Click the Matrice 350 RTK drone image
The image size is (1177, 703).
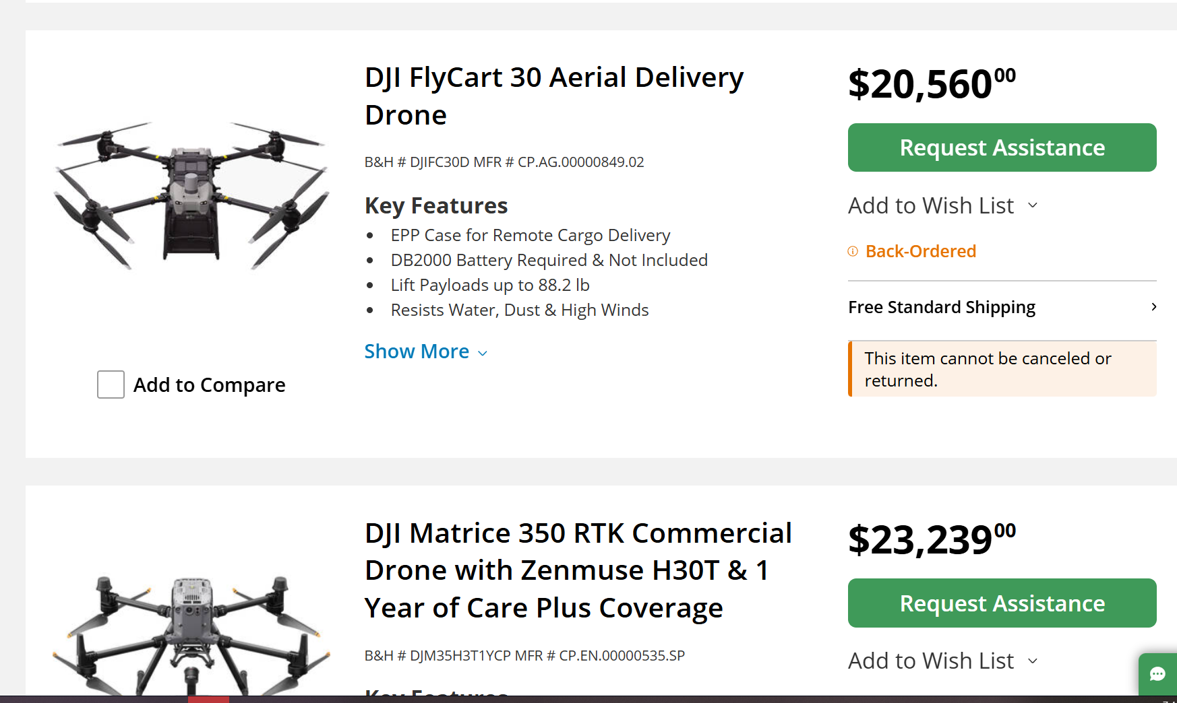pyautogui.click(x=191, y=633)
